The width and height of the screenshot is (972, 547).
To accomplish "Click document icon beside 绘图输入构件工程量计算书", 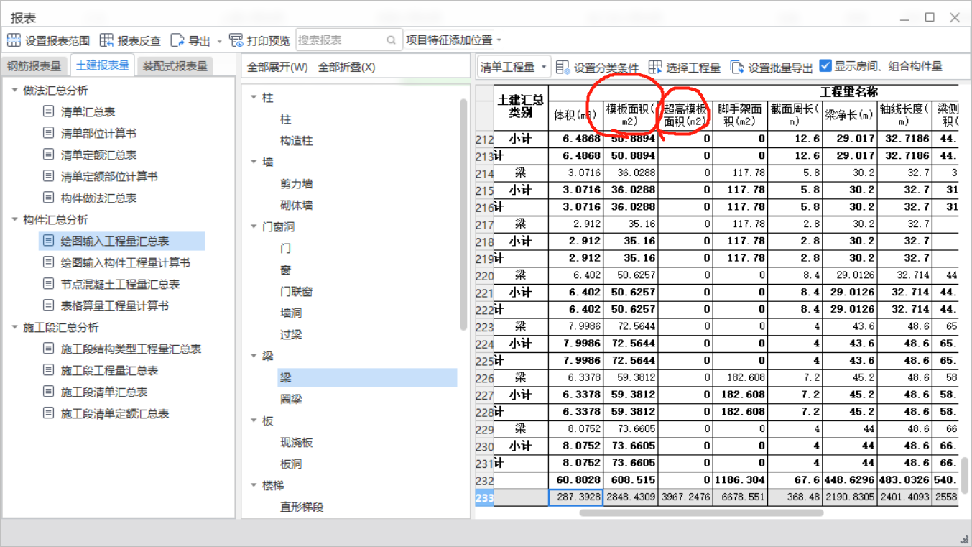I will (x=48, y=262).
